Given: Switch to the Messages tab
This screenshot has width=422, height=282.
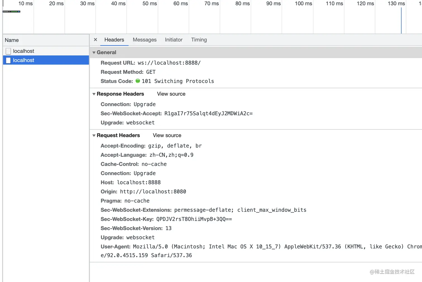Looking at the screenshot, I should click(x=145, y=40).
